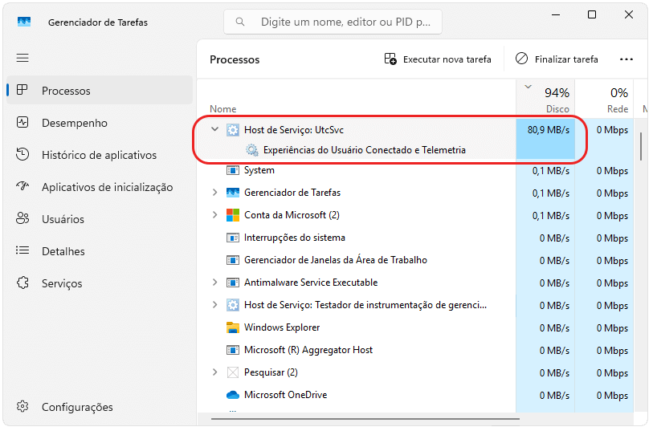Expand the Antimalware Service Executable row
The height and width of the screenshot is (431, 653).
click(215, 282)
